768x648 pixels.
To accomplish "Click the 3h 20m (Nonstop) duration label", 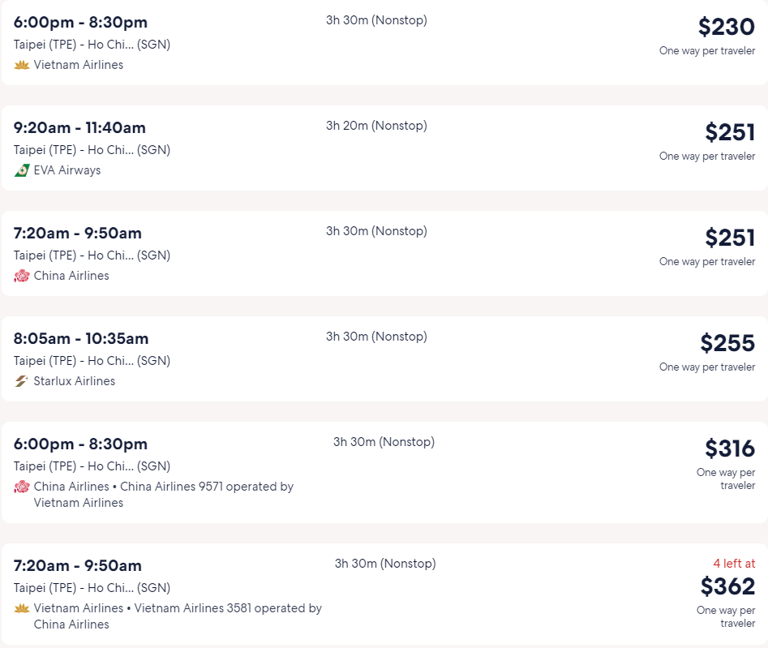I will pos(376,126).
